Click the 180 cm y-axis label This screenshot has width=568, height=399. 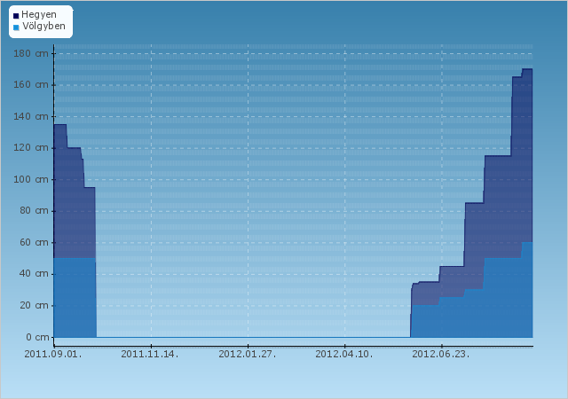click(31, 53)
